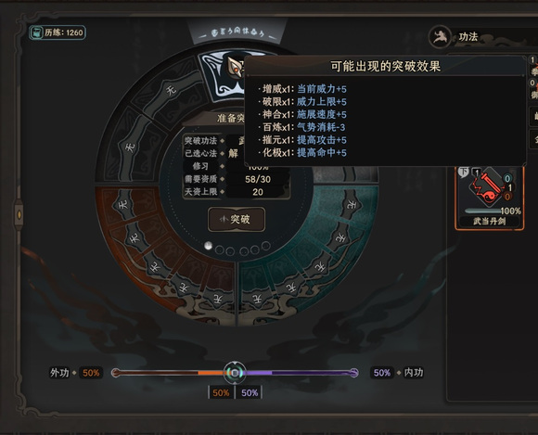Click the 历练 scroll icon

pos(35,33)
